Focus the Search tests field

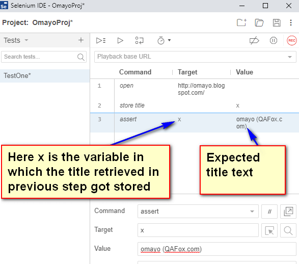(44, 57)
